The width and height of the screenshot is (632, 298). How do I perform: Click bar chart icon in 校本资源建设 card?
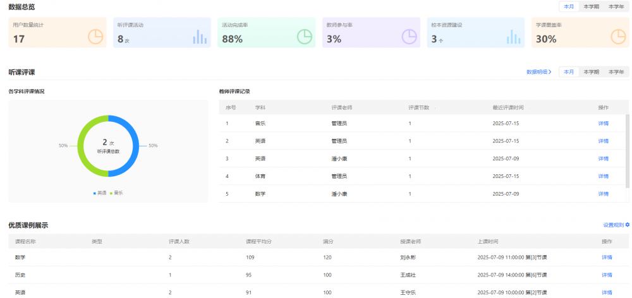(x=513, y=37)
